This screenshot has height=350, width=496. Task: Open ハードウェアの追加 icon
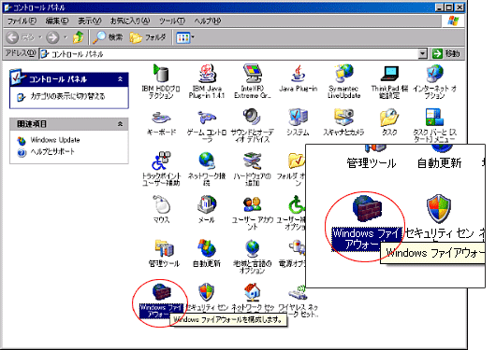252,161
